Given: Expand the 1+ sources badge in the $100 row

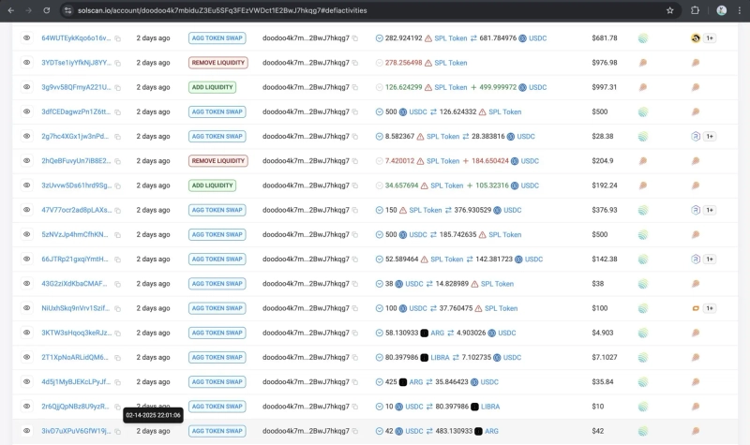Looking at the screenshot, I should (710, 307).
